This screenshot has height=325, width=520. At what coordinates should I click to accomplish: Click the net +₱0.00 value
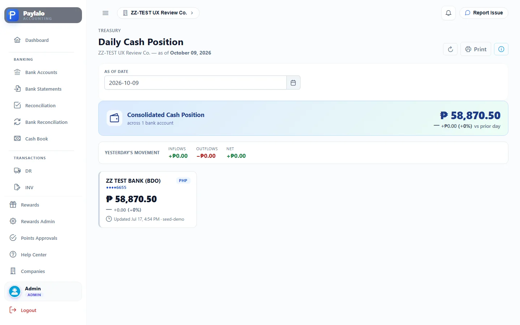pyautogui.click(x=236, y=156)
